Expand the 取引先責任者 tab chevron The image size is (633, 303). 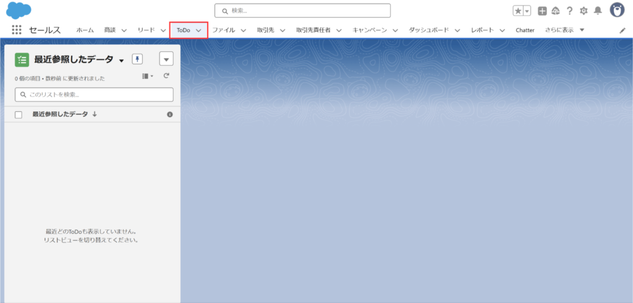tap(339, 30)
